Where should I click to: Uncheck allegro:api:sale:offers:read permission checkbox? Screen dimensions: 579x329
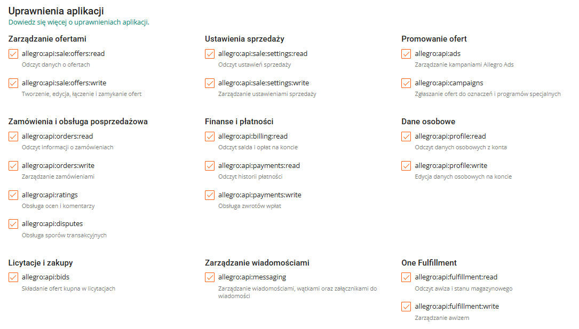(x=13, y=54)
